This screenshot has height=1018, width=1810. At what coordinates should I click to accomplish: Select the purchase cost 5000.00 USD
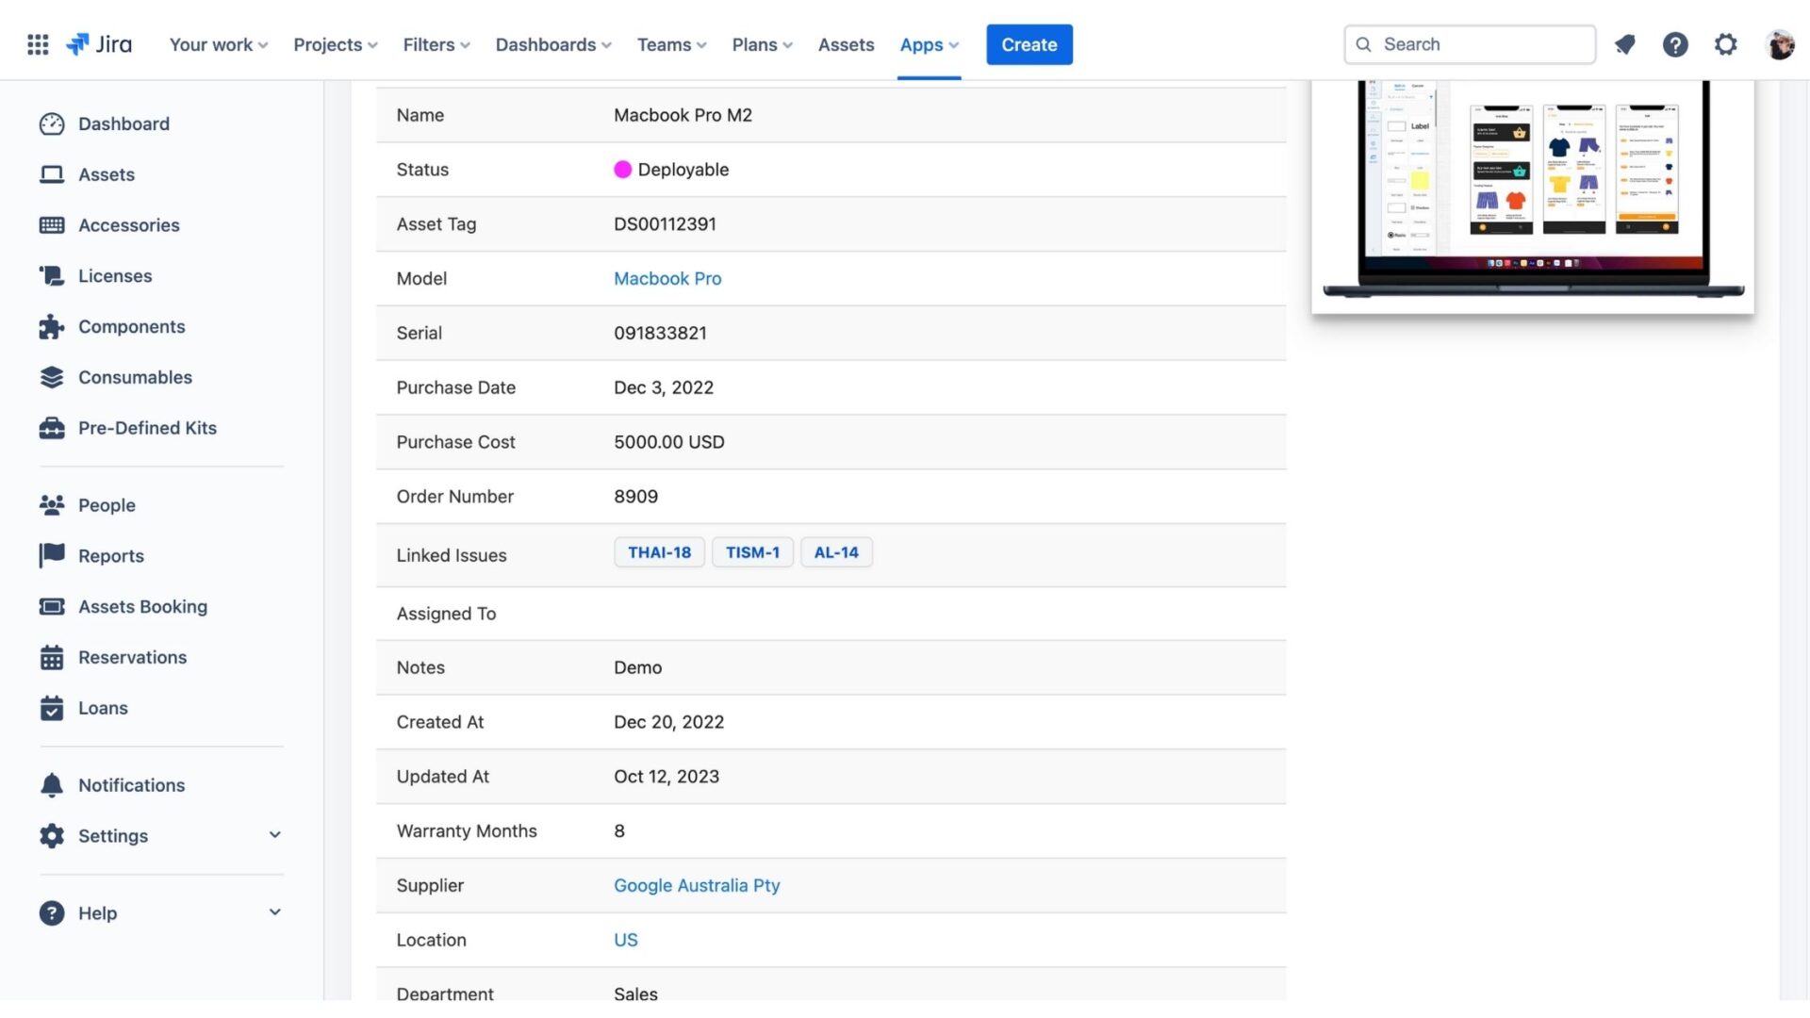(669, 442)
